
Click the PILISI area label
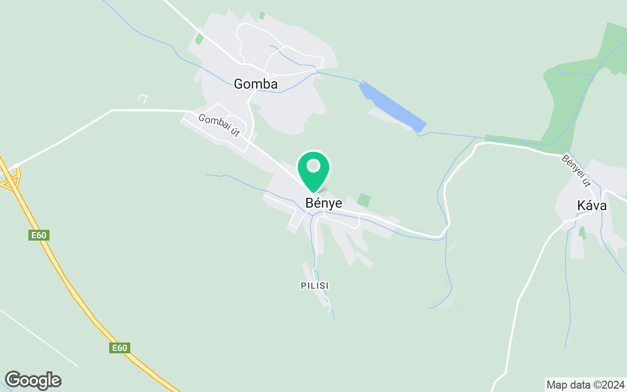click(x=314, y=285)
